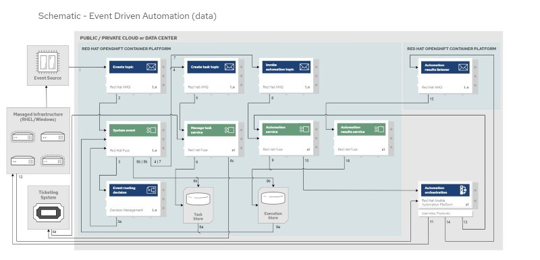Click the 'User roles, Playbooks' strip
This screenshot has height=260, width=540.
pyautogui.click(x=446, y=213)
